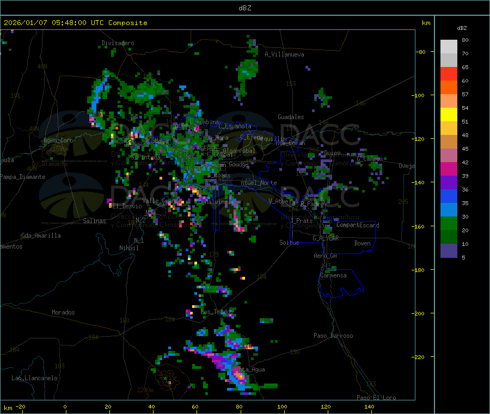Click the Agua_Toro map label

click(x=58, y=140)
